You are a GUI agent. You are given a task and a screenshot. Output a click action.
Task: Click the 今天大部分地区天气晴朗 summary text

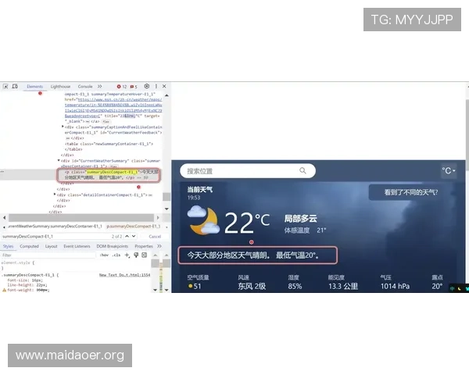pyautogui.click(x=253, y=255)
